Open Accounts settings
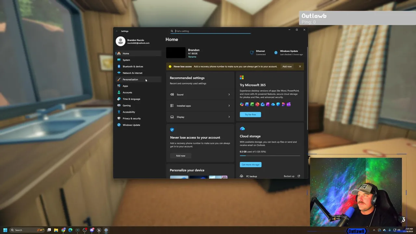Viewport: 416px width, 234px height. pyautogui.click(x=138, y=92)
